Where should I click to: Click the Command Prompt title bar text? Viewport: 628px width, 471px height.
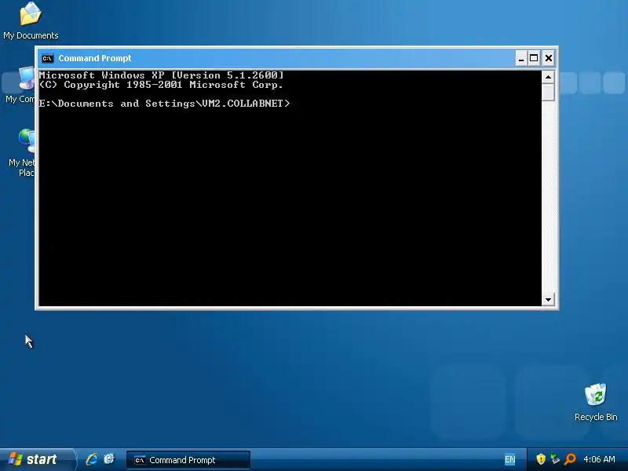click(95, 58)
